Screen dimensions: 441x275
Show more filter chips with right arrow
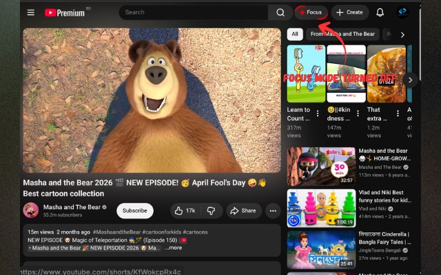click(402, 34)
